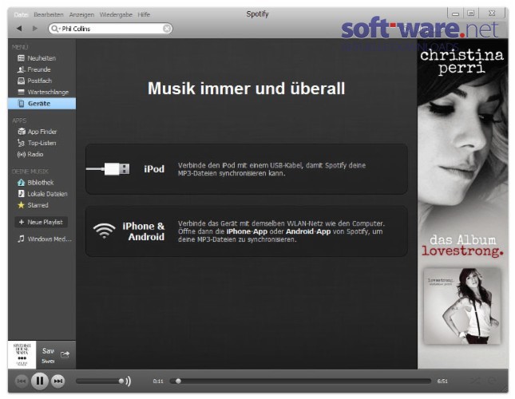Click the now playing track title
This screenshot has height=399, width=515.
(x=48, y=351)
